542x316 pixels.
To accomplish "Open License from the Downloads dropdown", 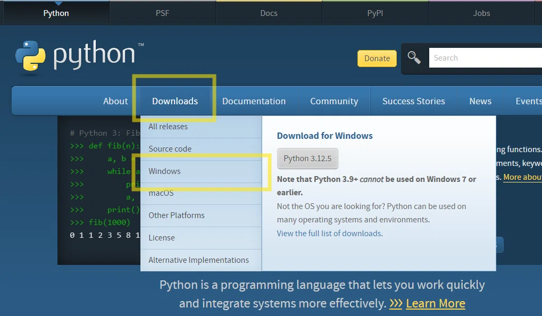I will [201, 238].
